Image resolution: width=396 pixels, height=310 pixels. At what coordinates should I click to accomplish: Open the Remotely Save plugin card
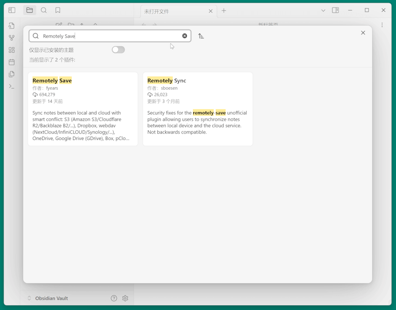point(83,109)
